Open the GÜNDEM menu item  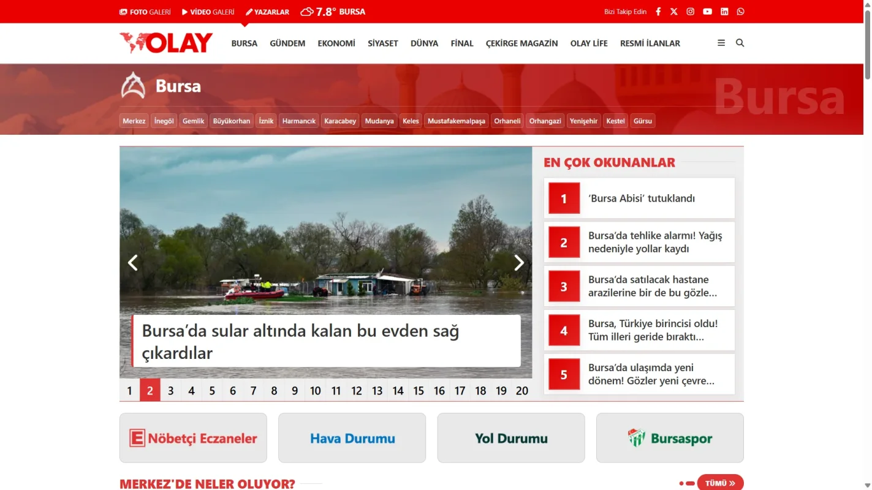pos(287,43)
